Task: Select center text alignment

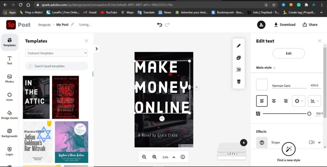Action: point(274,101)
